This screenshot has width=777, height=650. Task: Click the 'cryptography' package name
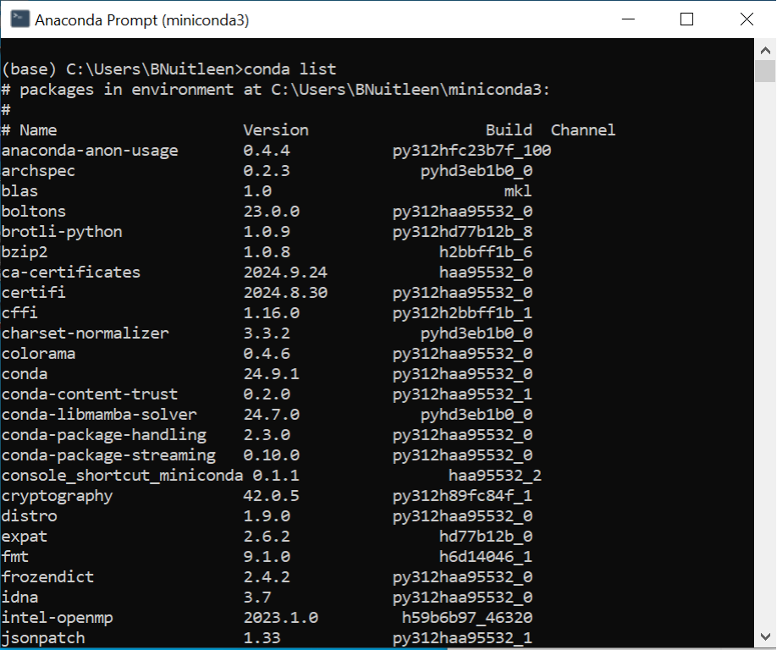click(x=57, y=496)
